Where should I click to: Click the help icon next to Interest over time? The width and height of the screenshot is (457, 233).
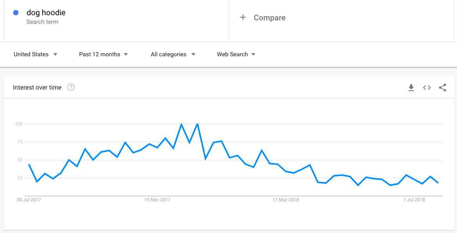tap(71, 87)
